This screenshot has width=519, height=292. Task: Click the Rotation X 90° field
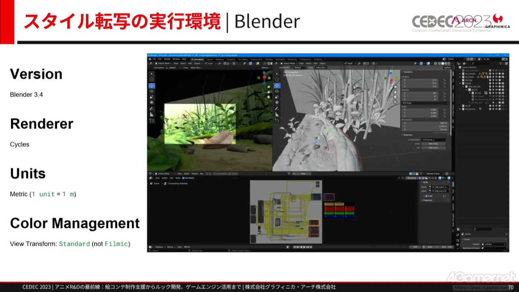(x=420, y=93)
